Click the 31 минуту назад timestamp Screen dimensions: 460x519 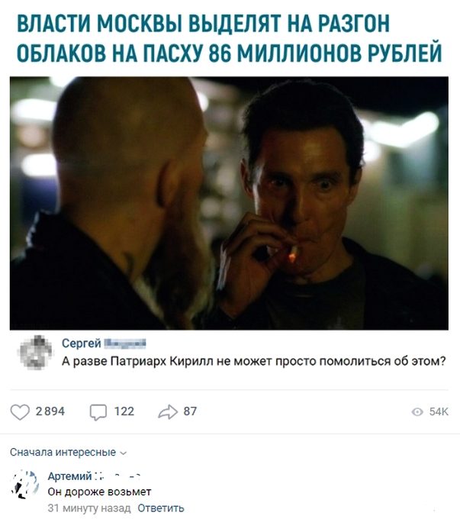[x=89, y=508]
